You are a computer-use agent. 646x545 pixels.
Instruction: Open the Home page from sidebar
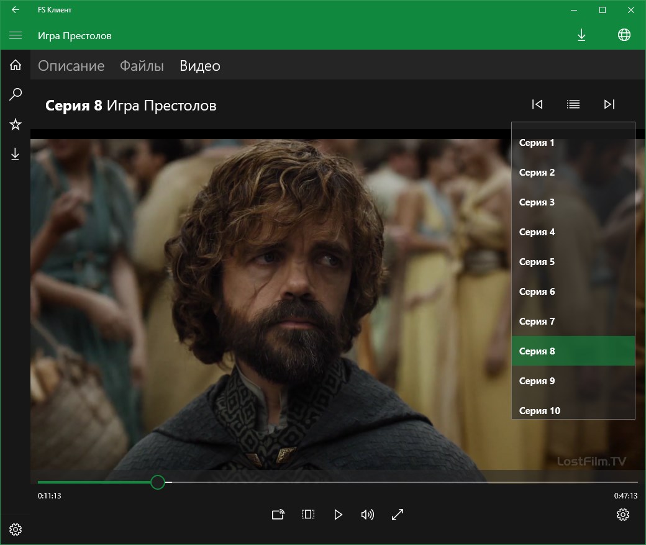click(x=16, y=65)
